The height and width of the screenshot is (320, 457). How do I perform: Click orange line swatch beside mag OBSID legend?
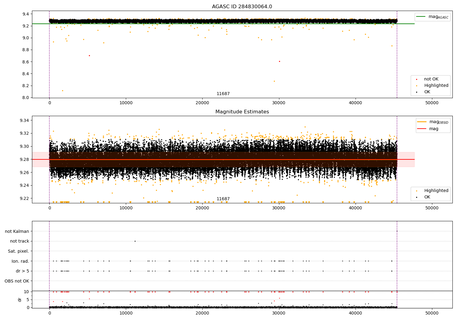pos(422,122)
